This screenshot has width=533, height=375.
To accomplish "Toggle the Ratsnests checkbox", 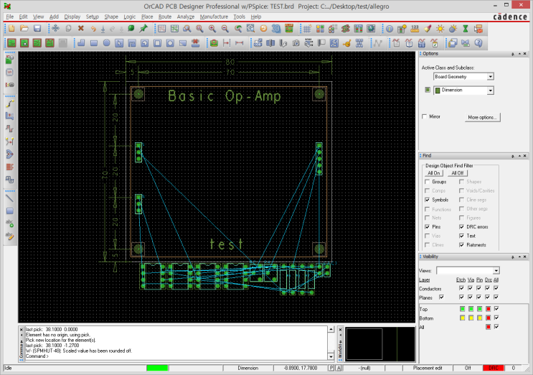I will pos(461,245).
